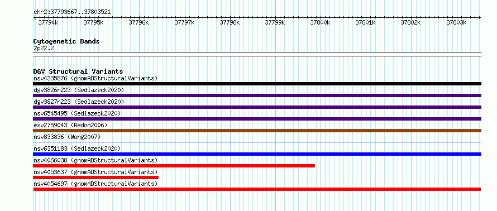Click the 37799k ruler tick label
The image size is (497, 211).
(275, 22)
